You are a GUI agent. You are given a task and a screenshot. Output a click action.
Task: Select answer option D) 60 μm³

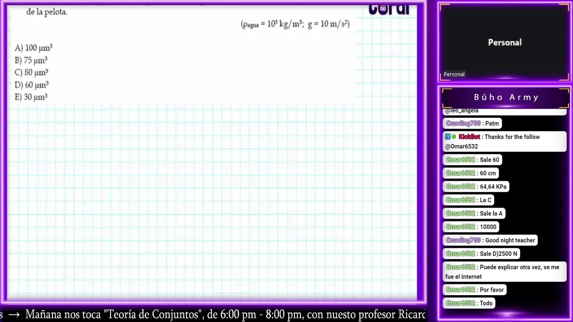pyautogui.click(x=31, y=85)
